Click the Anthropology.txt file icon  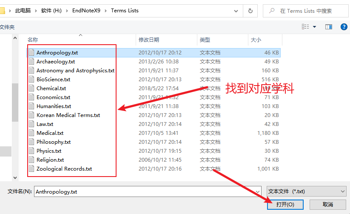(31, 52)
